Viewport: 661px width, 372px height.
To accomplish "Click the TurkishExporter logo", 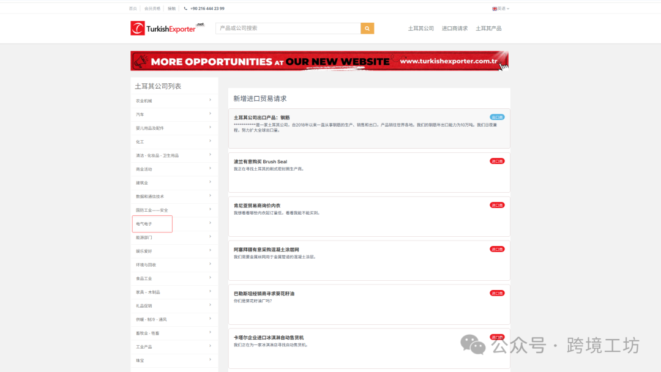I will click(x=167, y=28).
